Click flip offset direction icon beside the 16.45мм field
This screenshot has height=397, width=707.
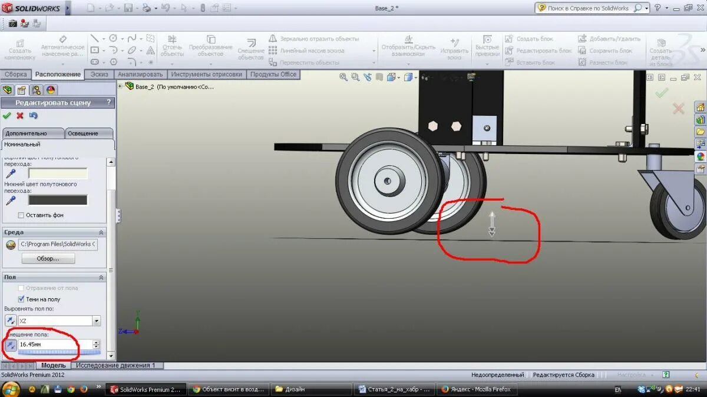tap(11, 345)
